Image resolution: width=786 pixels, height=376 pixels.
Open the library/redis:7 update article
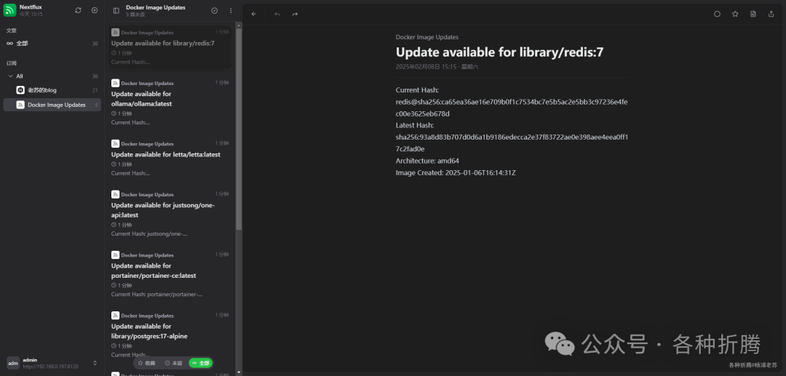(x=170, y=47)
